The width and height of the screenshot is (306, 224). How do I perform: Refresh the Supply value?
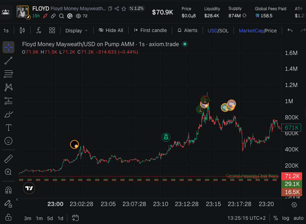click(244, 15)
